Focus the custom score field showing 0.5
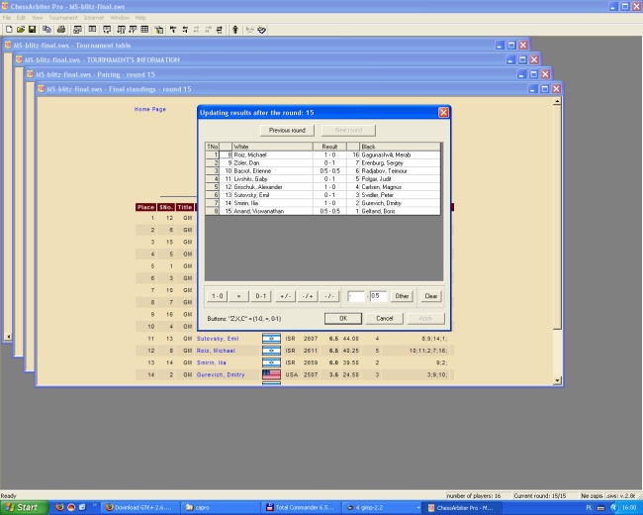 (378, 296)
